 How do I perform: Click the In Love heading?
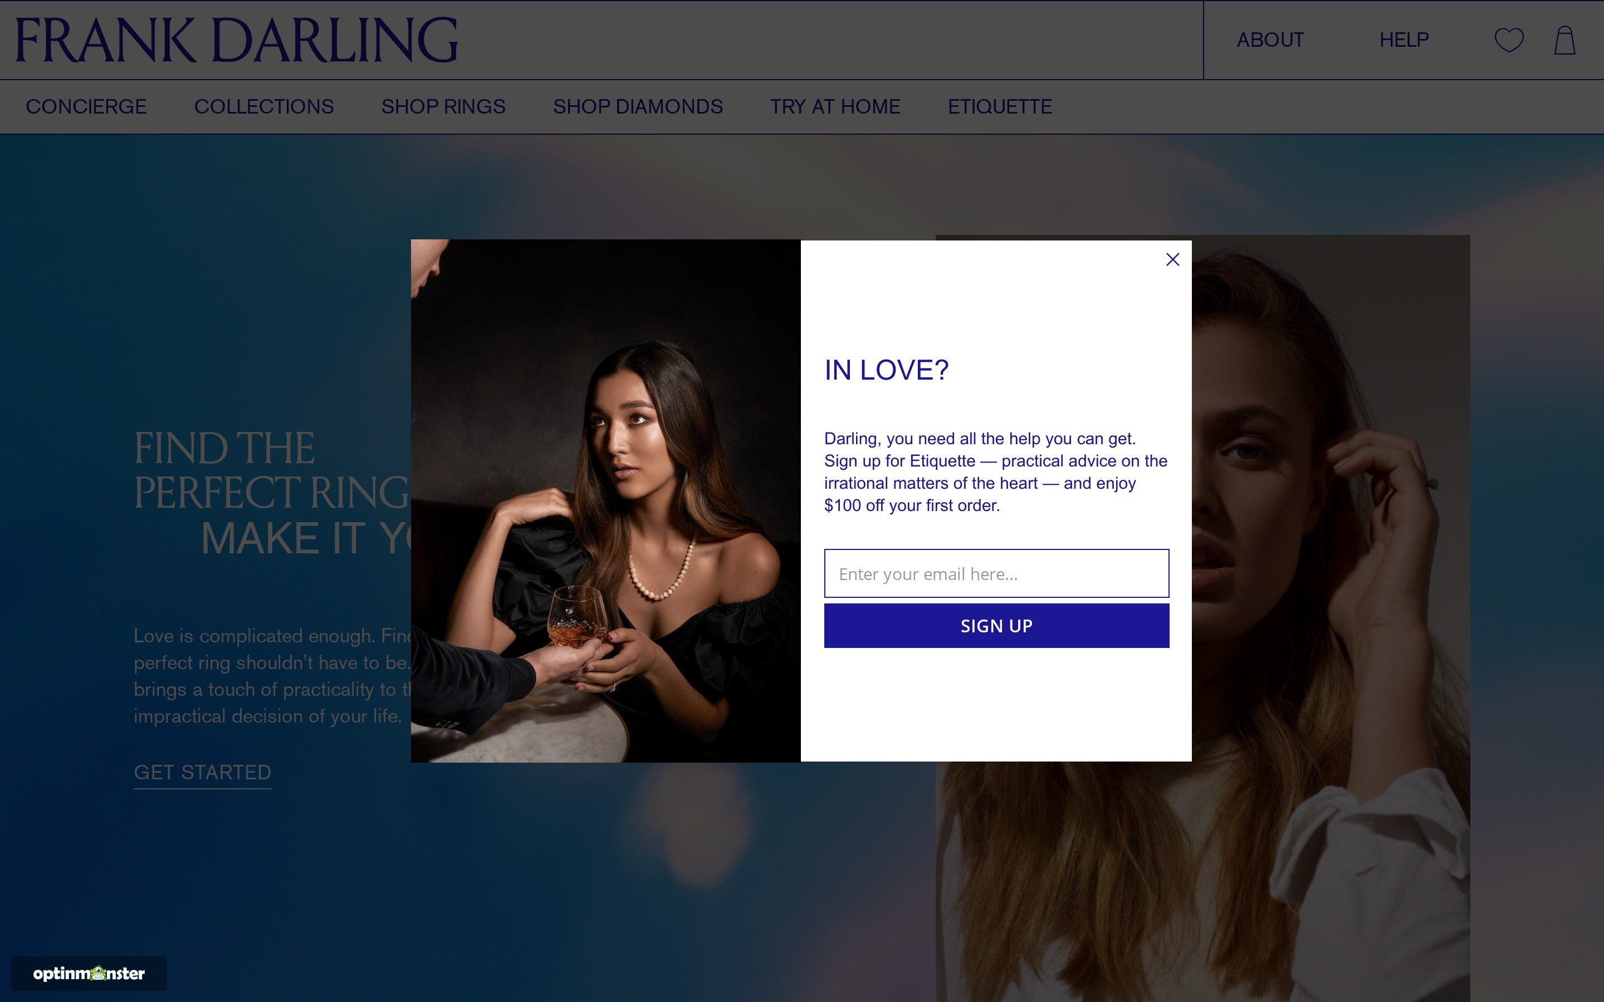[886, 370]
